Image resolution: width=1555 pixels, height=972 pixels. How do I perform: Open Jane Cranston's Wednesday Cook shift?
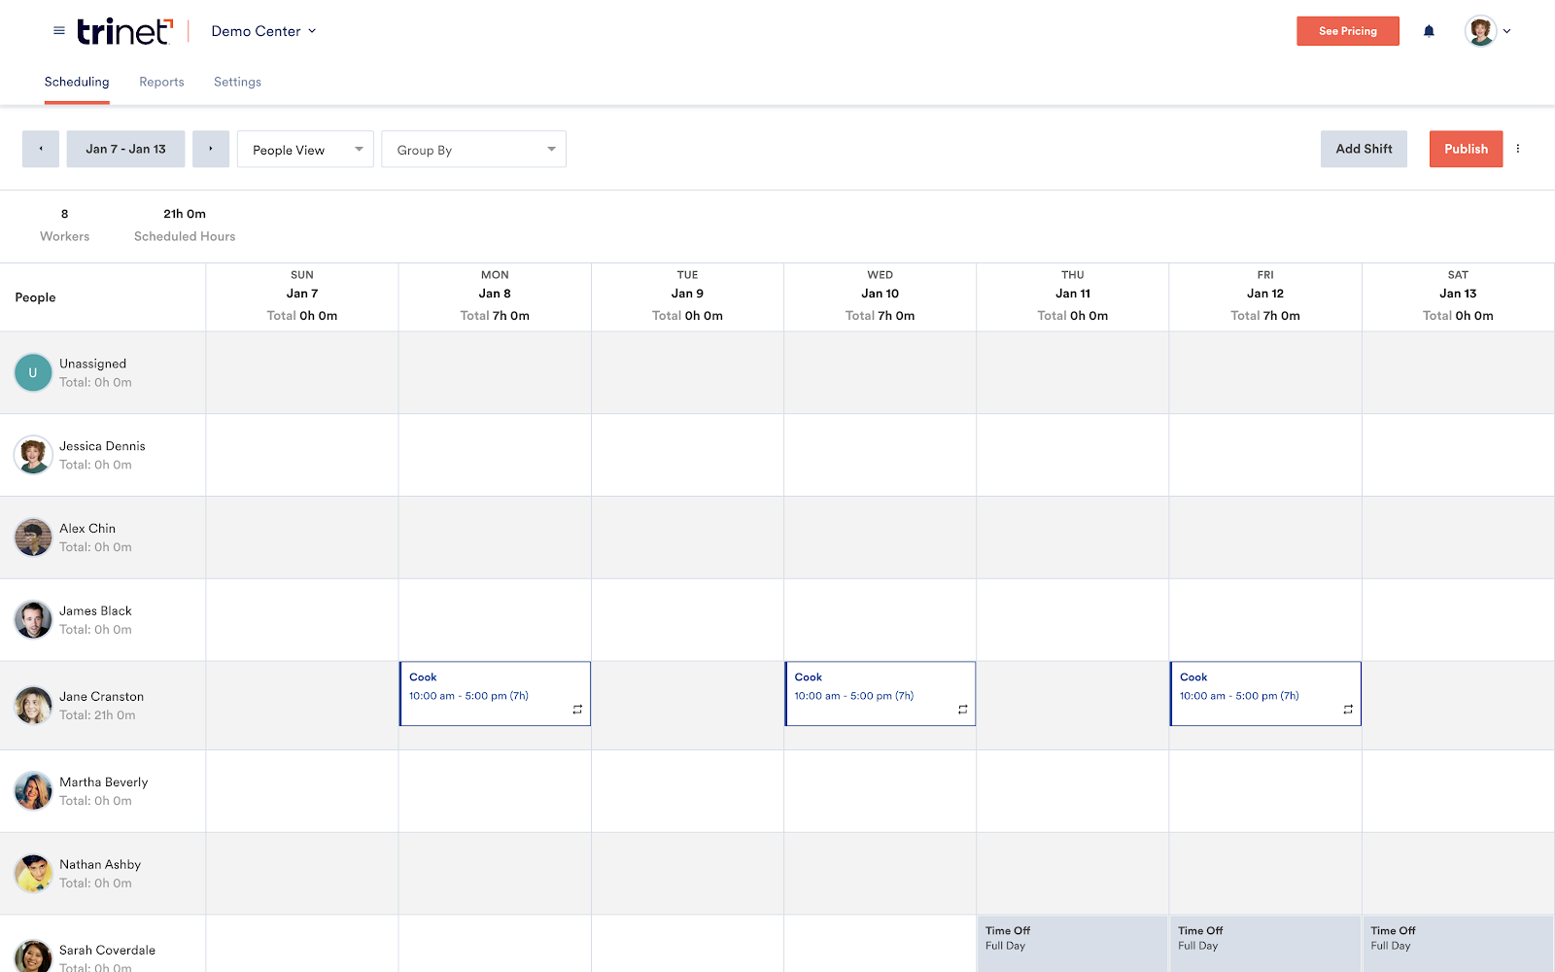point(881,694)
